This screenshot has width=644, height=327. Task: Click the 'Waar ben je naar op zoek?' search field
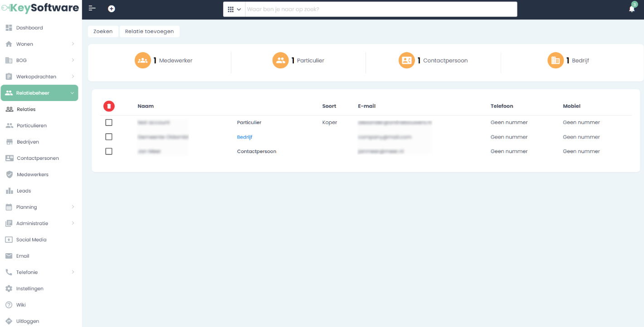pos(381,9)
